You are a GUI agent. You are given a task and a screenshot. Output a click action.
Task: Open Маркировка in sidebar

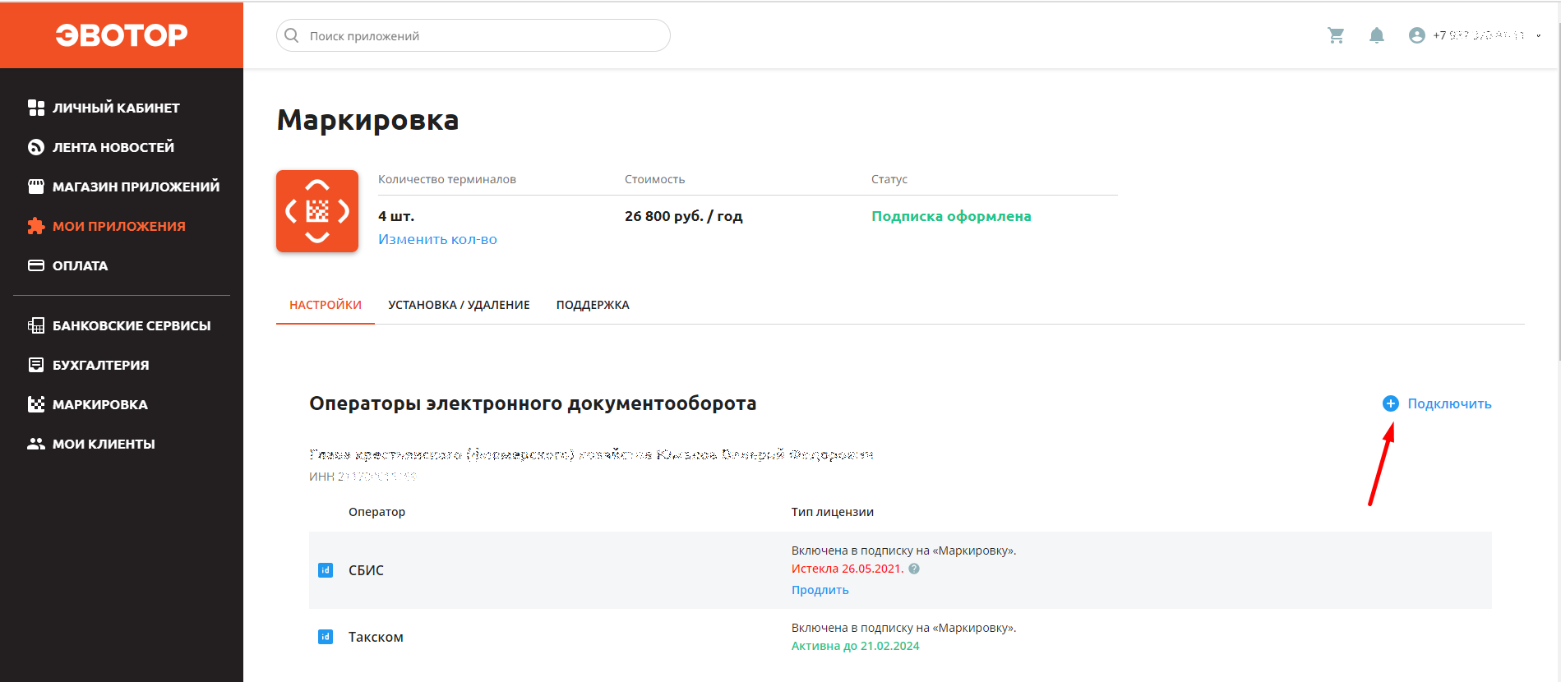[100, 404]
